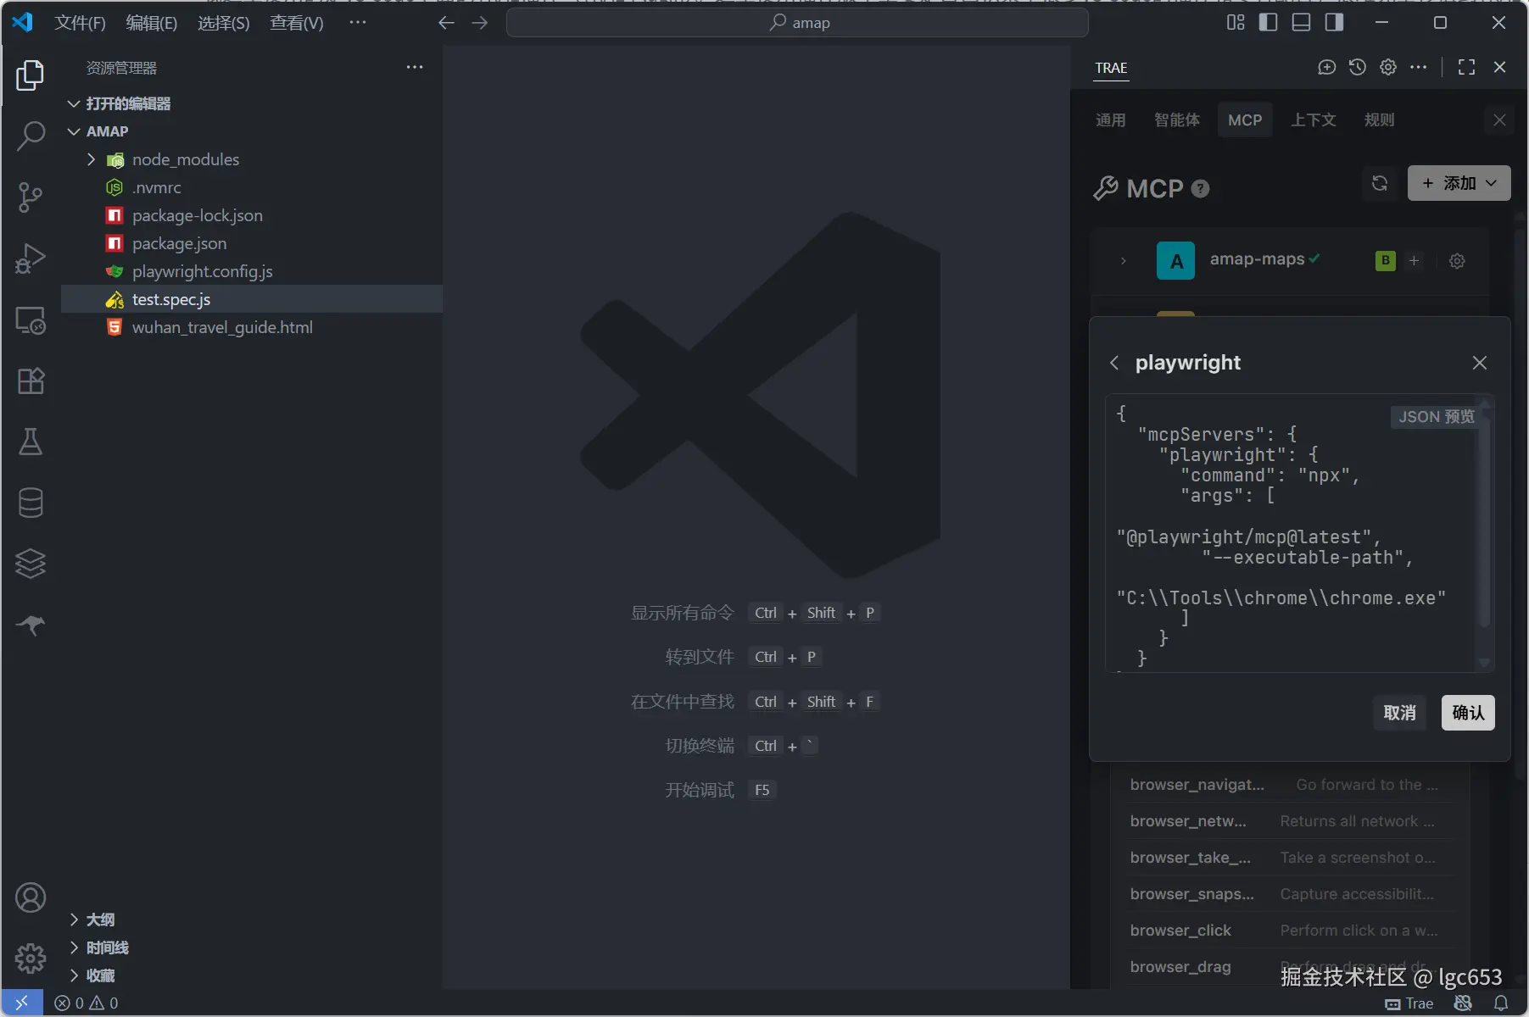Image resolution: width=1529 pixels, height=1017 pixels.
Task: Open the 文件(F) menu
Action: coord(80,23)
